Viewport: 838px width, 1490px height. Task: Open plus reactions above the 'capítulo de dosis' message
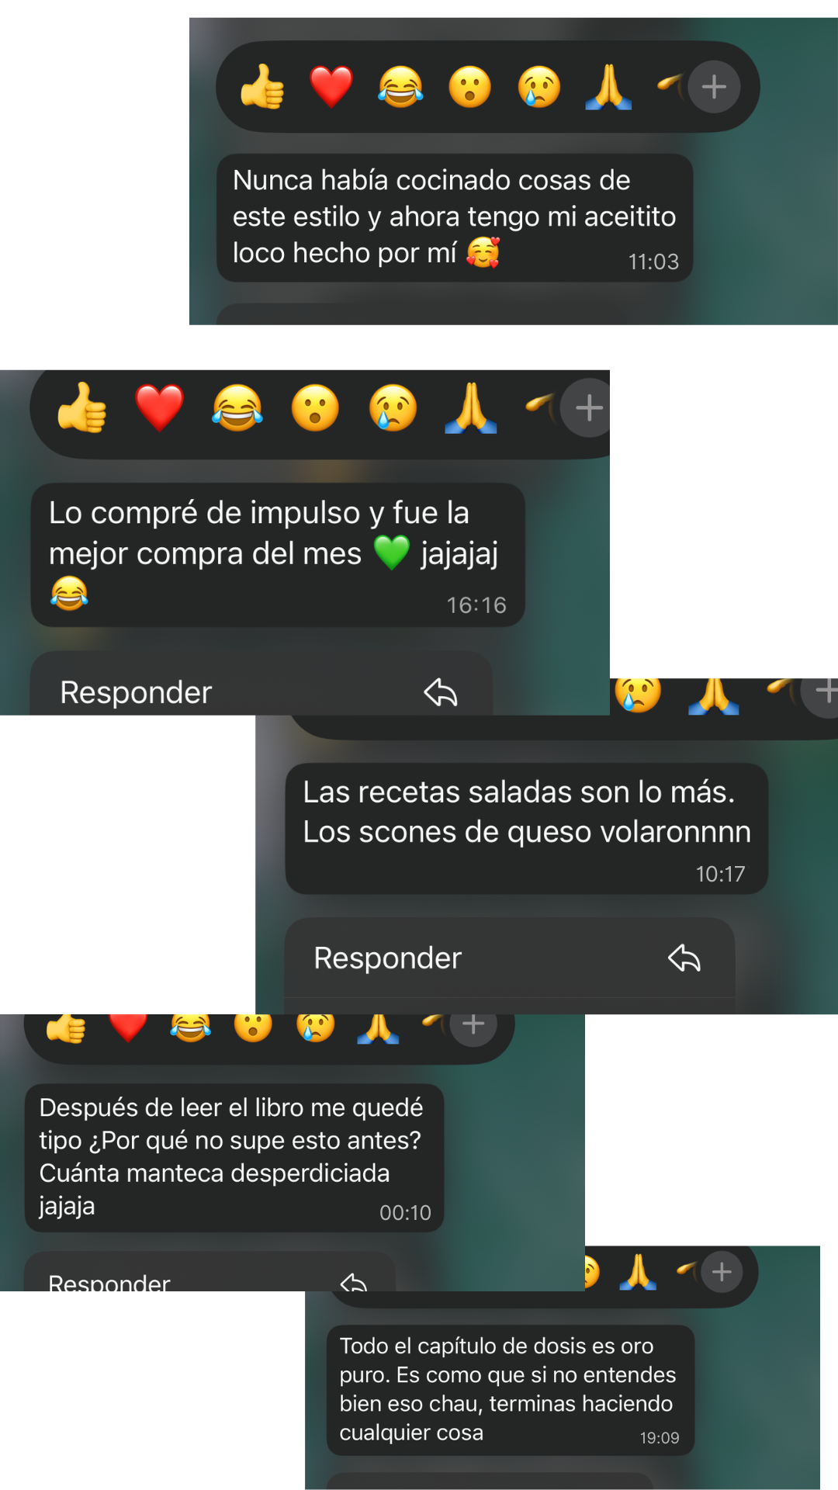[722, 1272]
